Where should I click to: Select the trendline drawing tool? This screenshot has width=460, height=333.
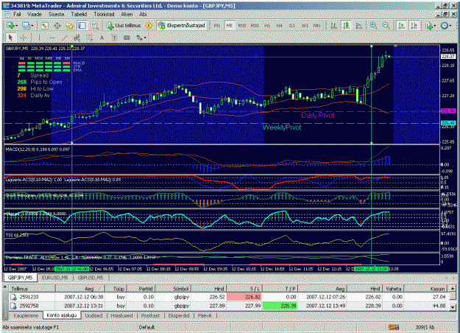[64, 38]
